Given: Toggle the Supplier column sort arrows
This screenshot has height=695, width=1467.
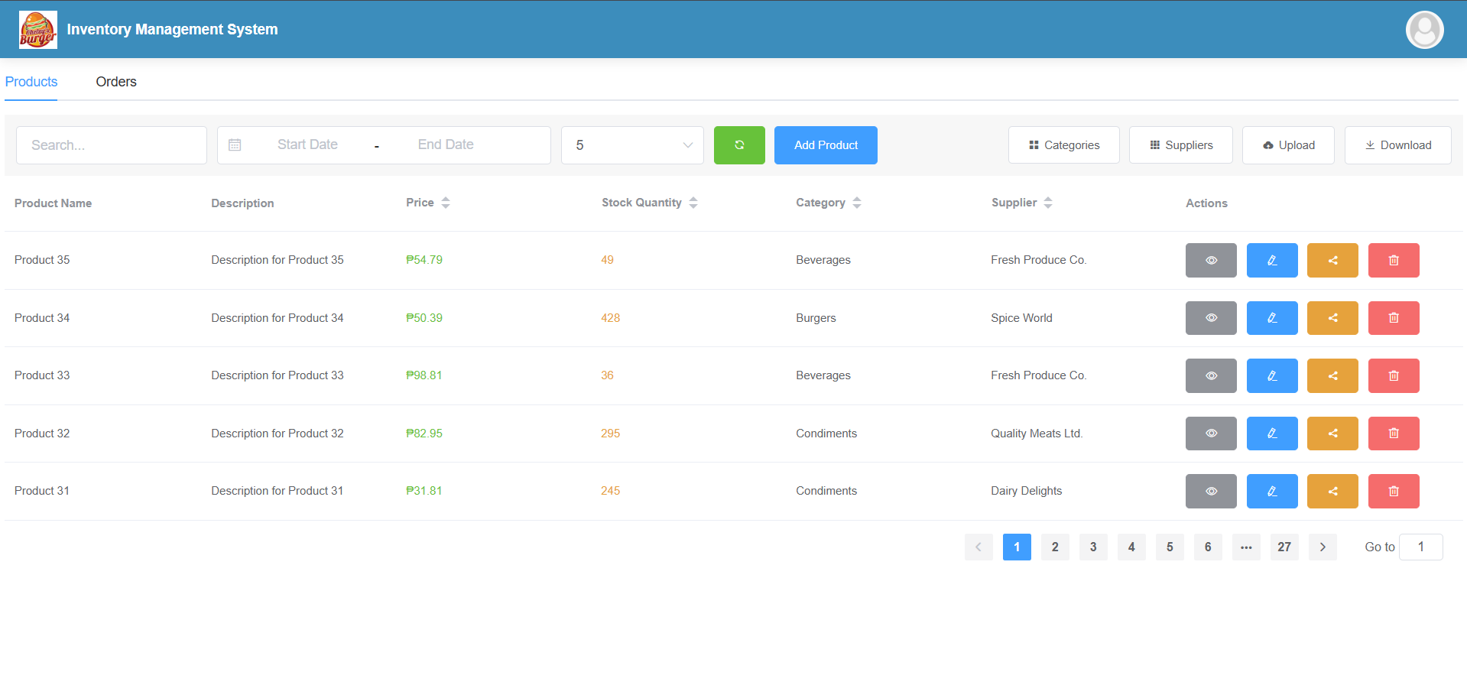Looking at the screenshot, I should coord(1048,202).
